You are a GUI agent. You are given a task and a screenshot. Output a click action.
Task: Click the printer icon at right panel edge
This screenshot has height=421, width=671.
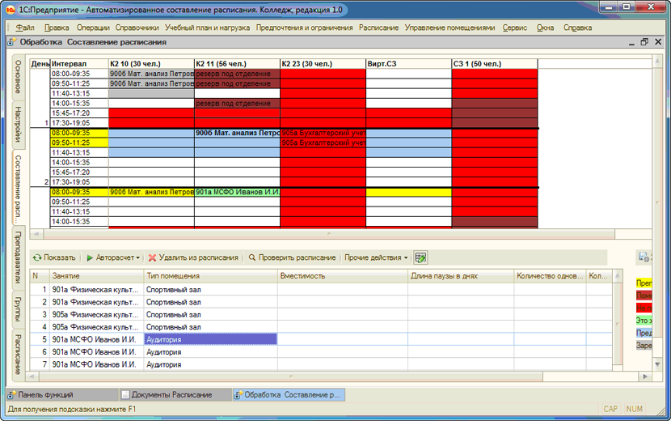[644, 257]
